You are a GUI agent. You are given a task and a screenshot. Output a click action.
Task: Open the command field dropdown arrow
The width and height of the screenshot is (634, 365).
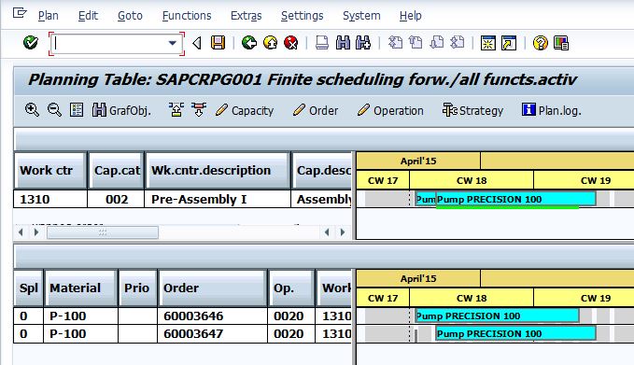pyautogui.click(x=172, y=43)
